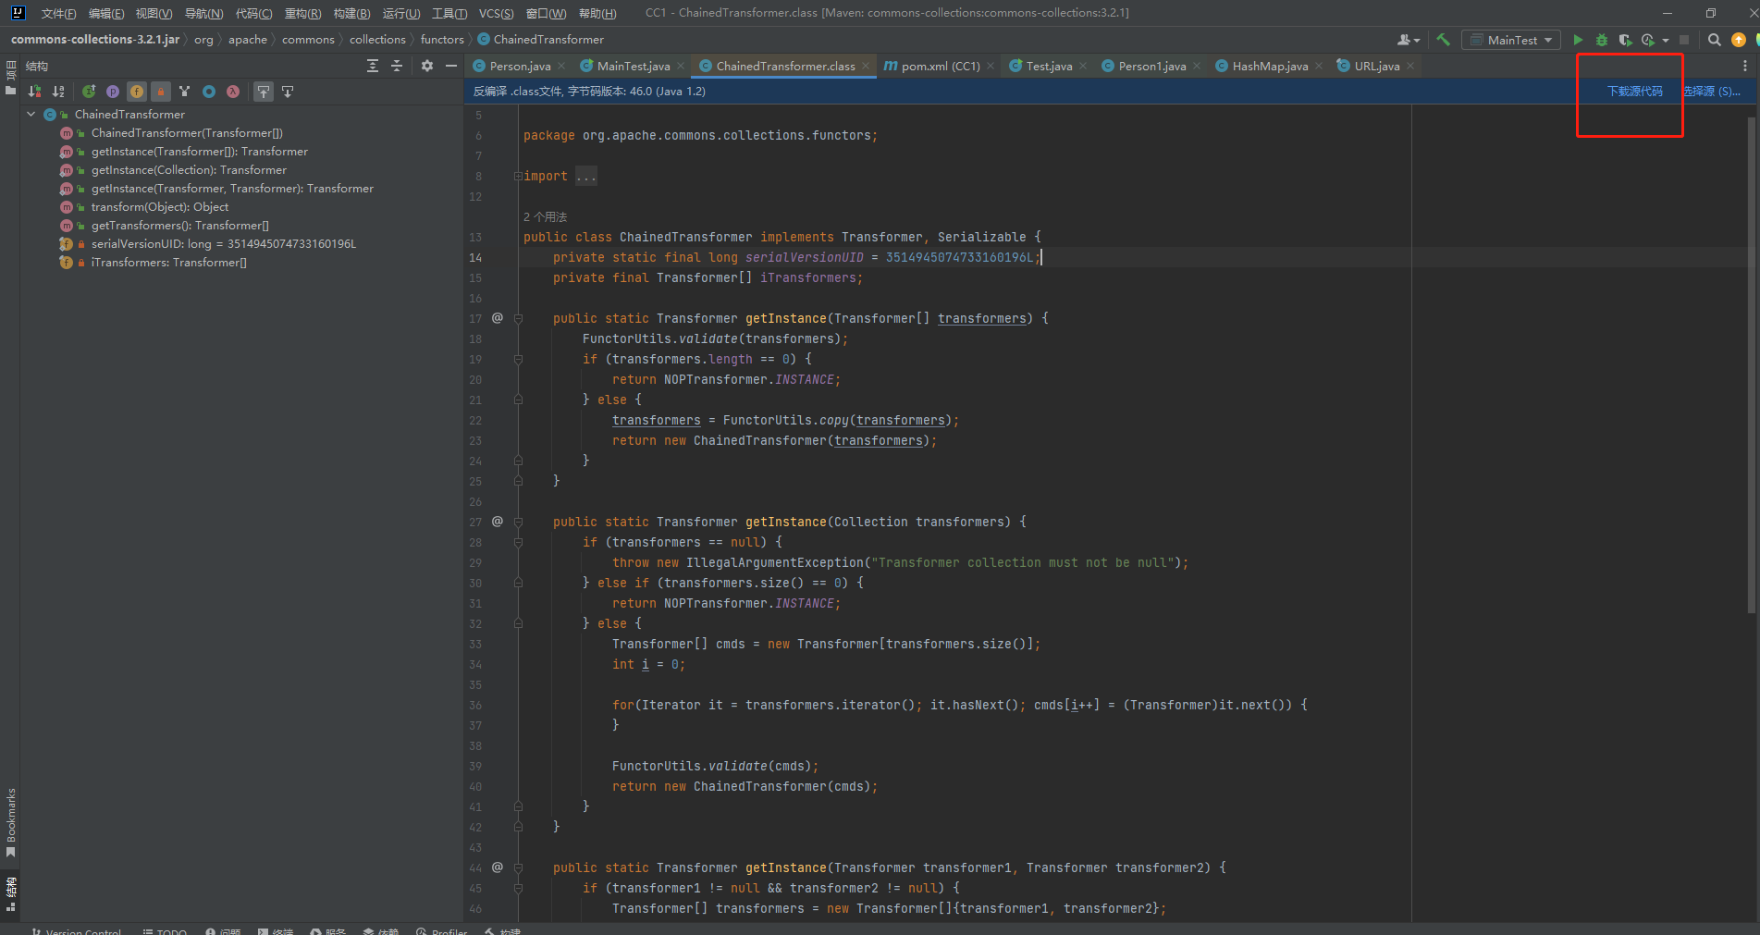Click override gutter icon at line 27
This screenshot has height=935, width=1760.
point(498,522)
